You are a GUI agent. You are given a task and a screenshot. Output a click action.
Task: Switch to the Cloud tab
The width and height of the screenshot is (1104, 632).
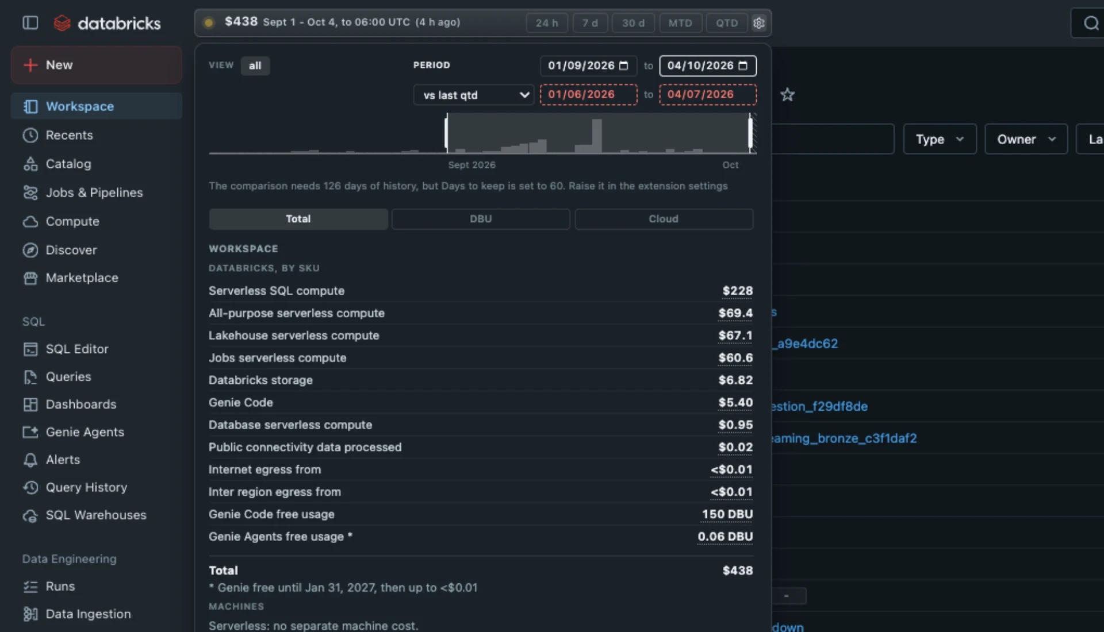tap(664, 219)
